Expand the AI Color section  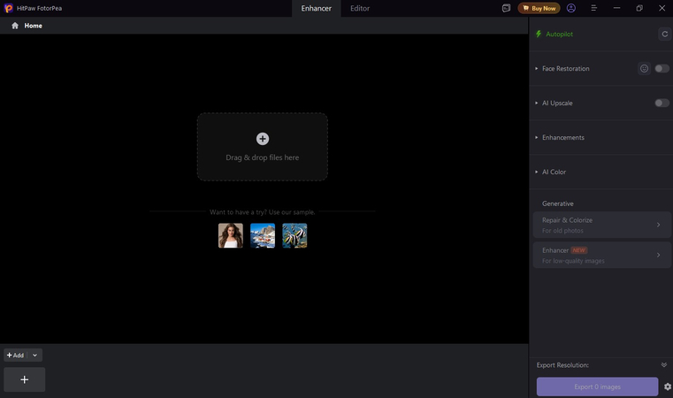click(554, 172)
